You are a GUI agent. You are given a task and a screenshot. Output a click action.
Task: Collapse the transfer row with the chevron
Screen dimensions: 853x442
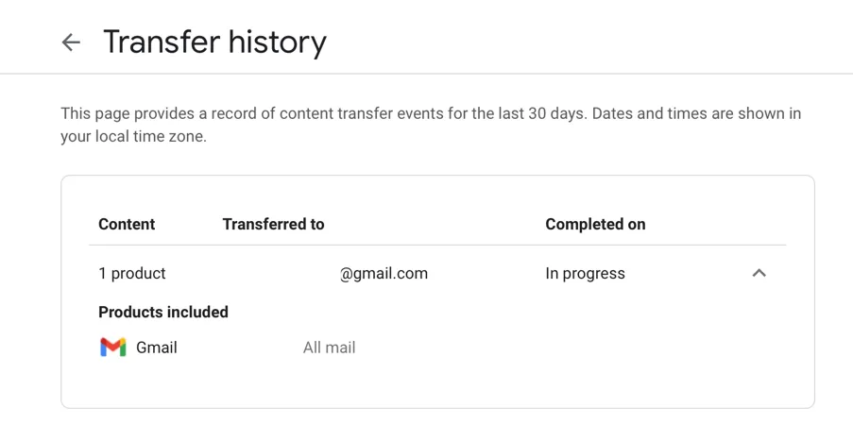(x=759, y=273)
